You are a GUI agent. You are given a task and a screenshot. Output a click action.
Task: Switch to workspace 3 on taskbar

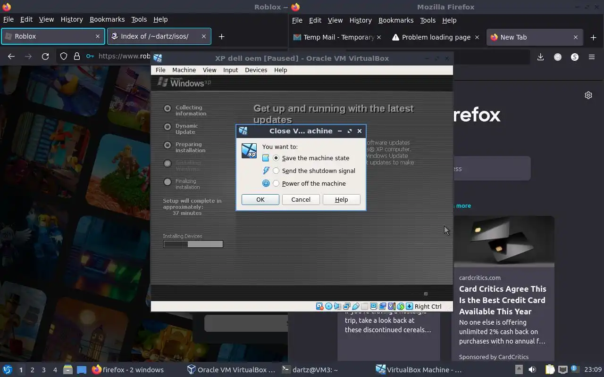click(43, 369)
